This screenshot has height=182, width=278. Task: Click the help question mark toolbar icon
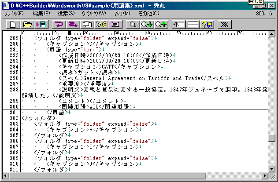(x=207, y=24)
